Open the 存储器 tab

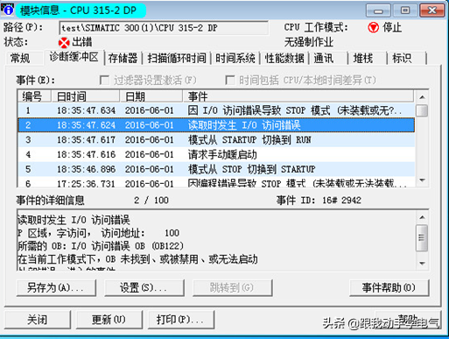[123, 58]
